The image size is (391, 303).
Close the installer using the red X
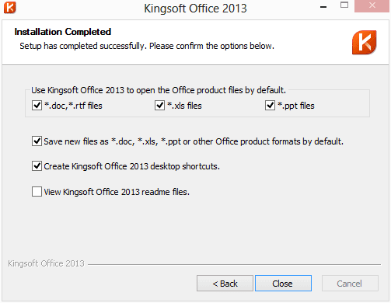tap(372, 5)
